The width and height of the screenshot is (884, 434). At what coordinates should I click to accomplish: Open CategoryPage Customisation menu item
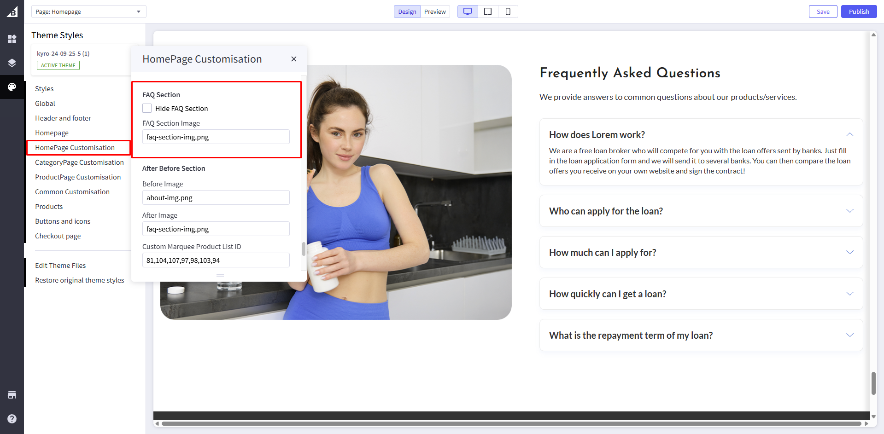click(79, 162)
